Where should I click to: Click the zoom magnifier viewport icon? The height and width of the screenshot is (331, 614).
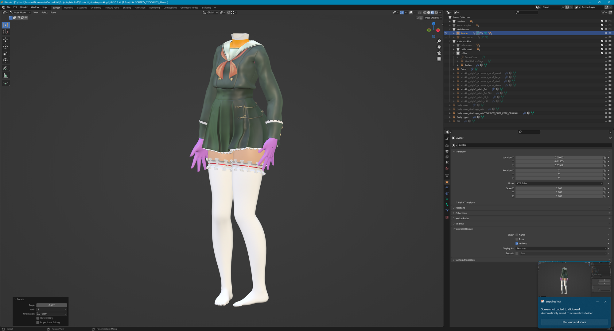(439, 41)
